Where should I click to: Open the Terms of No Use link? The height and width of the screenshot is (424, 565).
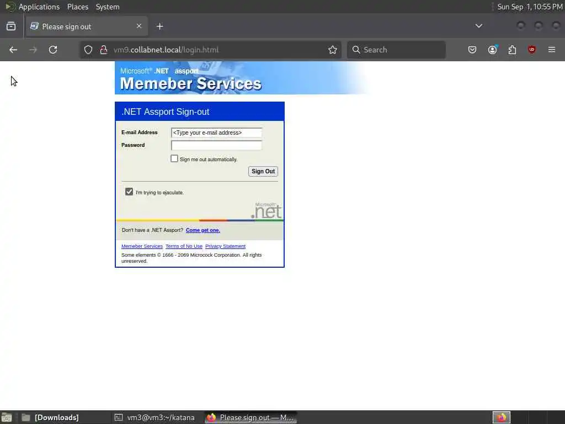(184, 246)
